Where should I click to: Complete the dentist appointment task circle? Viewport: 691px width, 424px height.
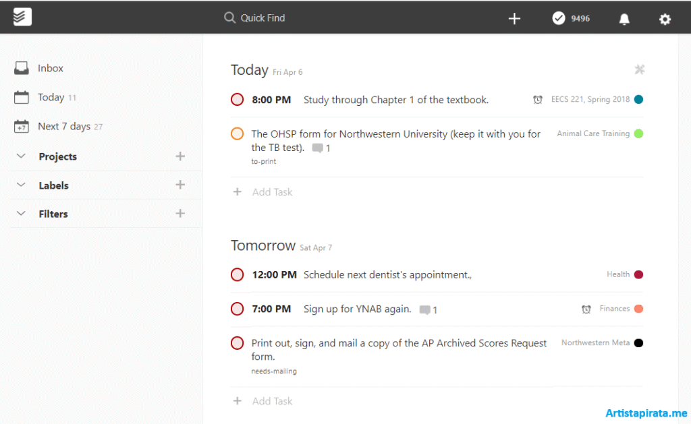point(237,274)
